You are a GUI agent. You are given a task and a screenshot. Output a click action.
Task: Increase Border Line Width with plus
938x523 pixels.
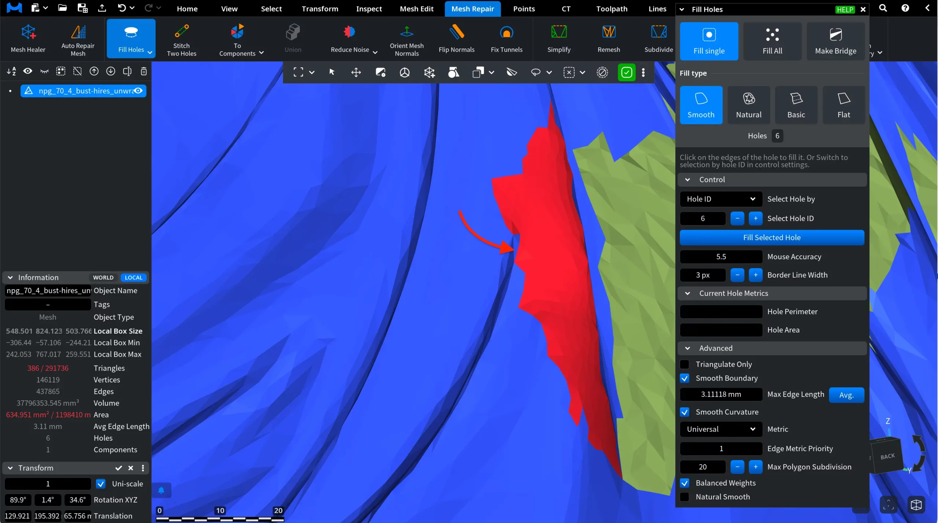[755, 275]
